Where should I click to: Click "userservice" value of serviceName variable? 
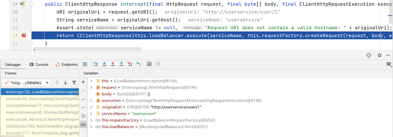[144, 113]
